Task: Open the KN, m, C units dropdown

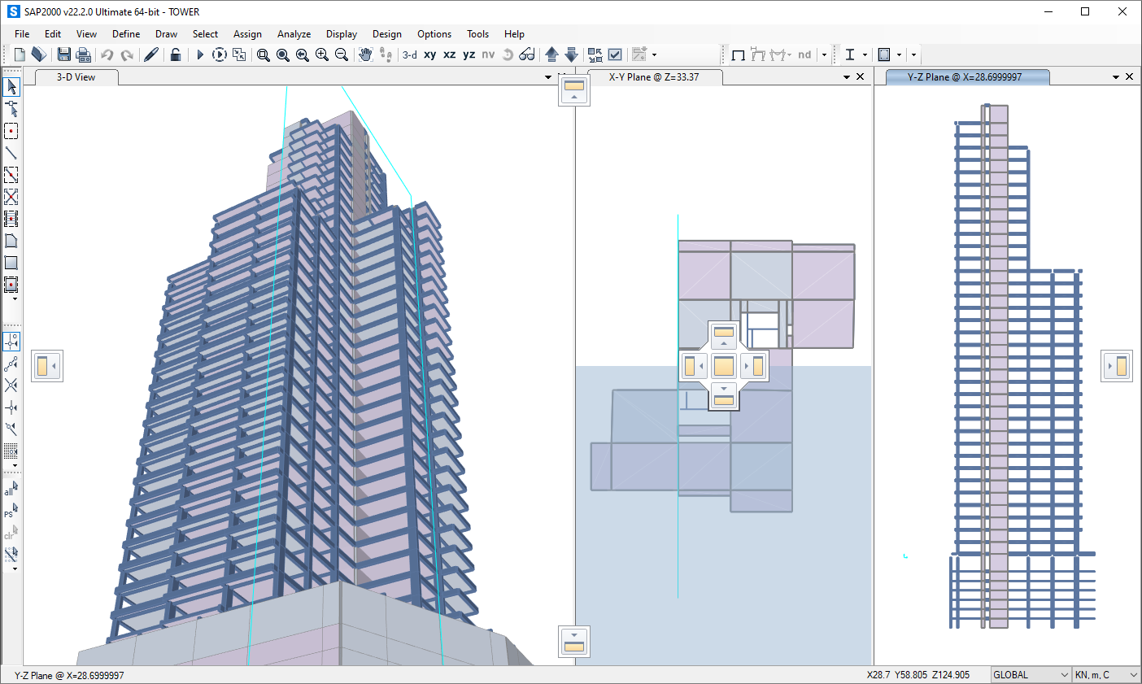Action: [x=1105, y=675]
